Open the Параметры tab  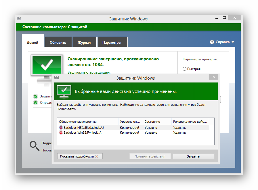pos(112,42)
